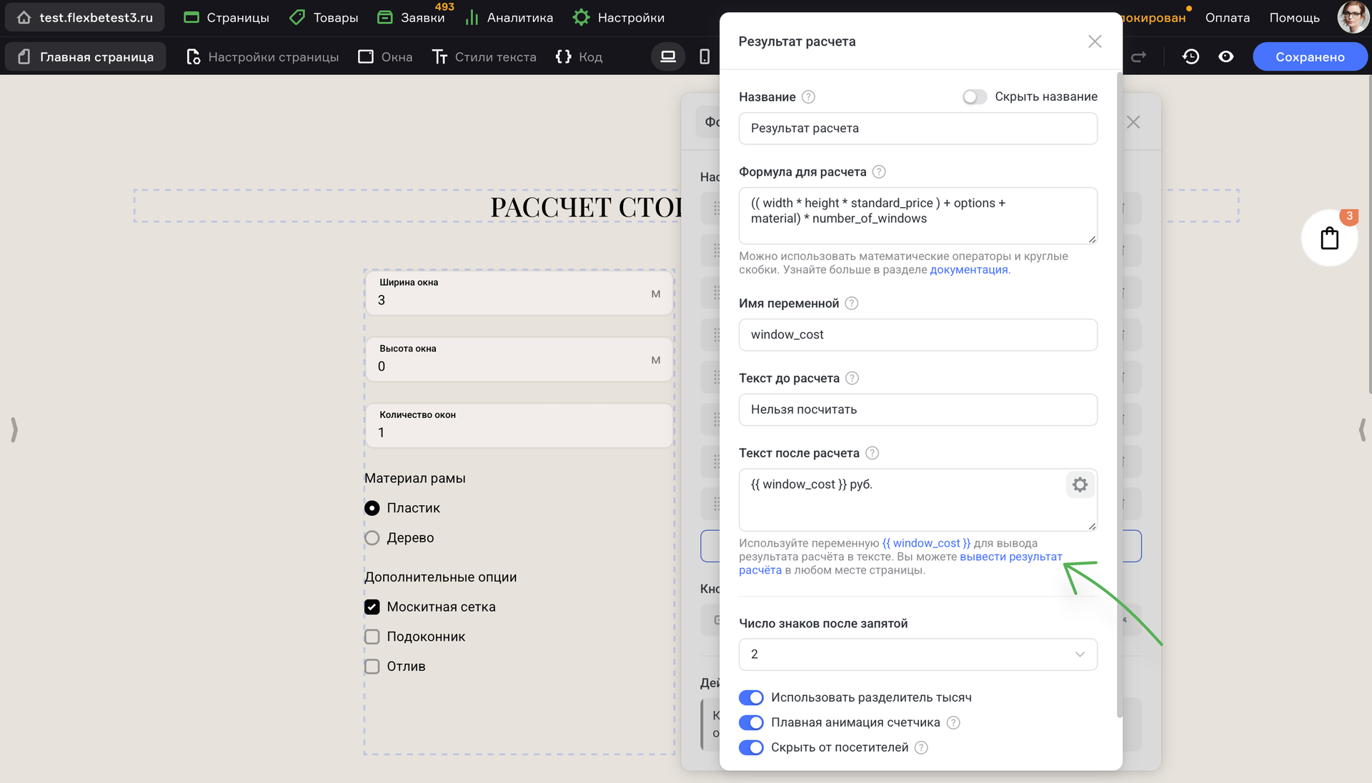Click help icon beside Формула для расчета
Viewport: 1372px width, 783px height.
[x=879, y=172]
